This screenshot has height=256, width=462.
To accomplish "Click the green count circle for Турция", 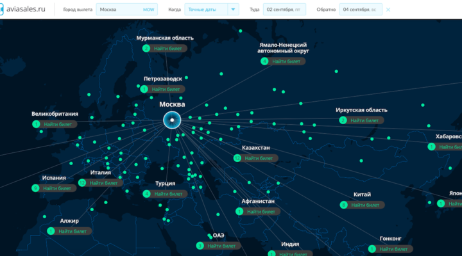I will [147, 193].
